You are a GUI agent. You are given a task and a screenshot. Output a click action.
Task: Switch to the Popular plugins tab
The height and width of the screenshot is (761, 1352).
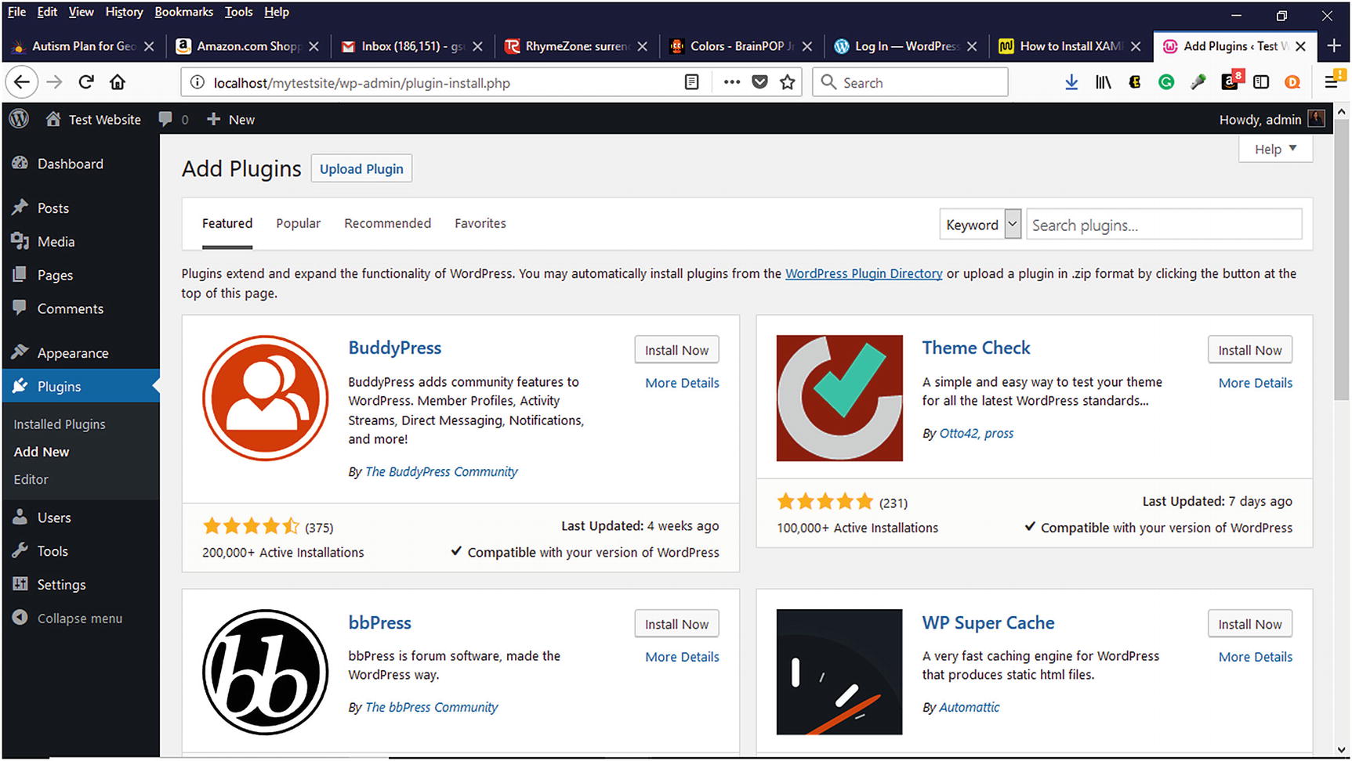click(x=298, y=223)
